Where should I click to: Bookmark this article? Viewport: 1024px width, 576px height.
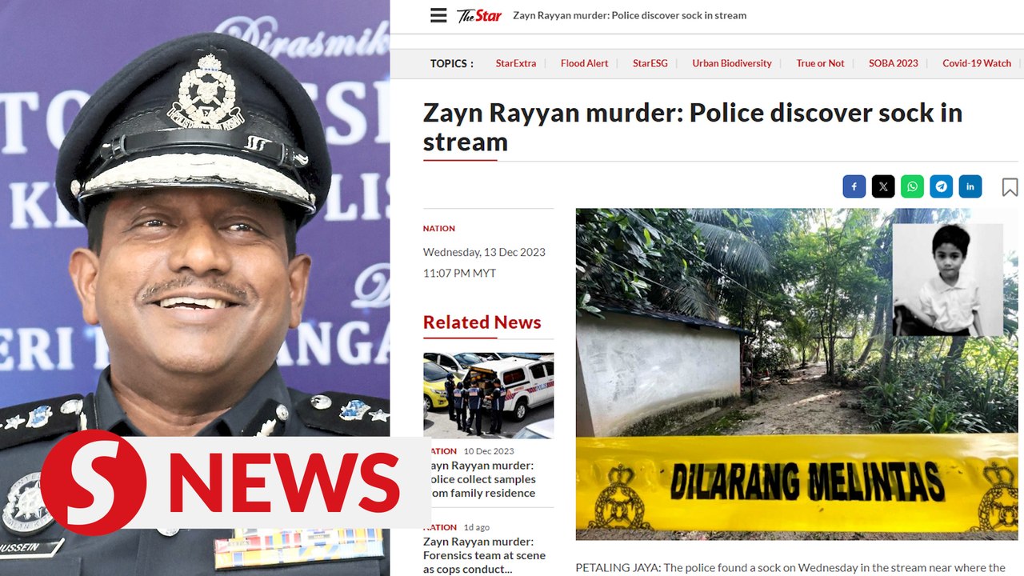(1010, 187)
